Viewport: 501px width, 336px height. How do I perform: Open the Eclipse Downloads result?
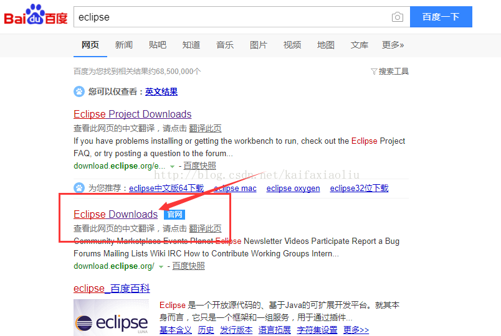116,215
